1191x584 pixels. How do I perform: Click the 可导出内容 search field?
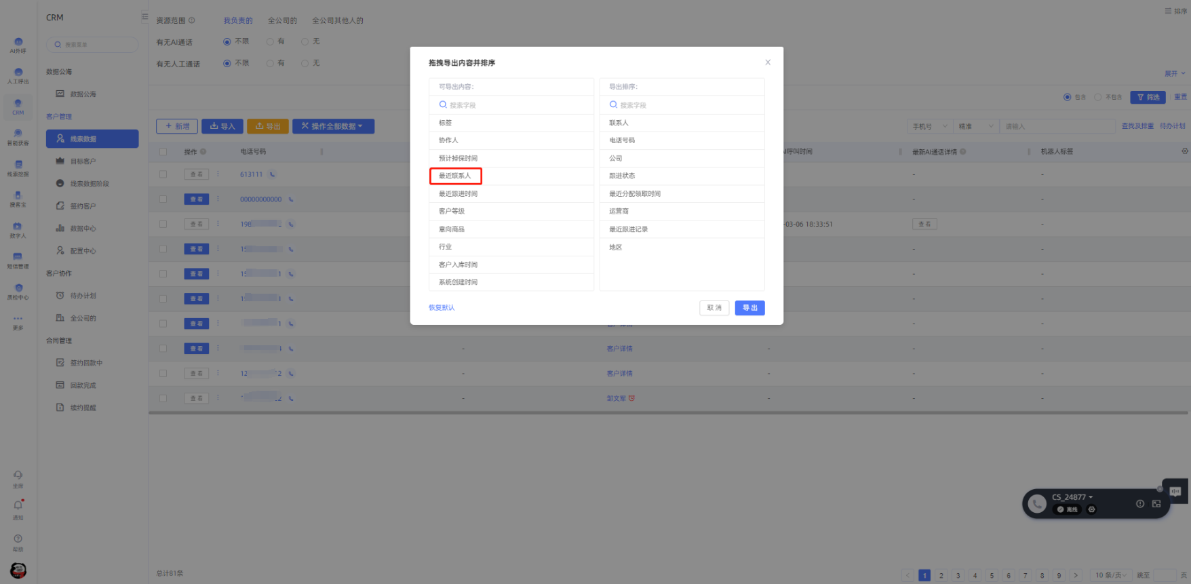click(511, 105)
